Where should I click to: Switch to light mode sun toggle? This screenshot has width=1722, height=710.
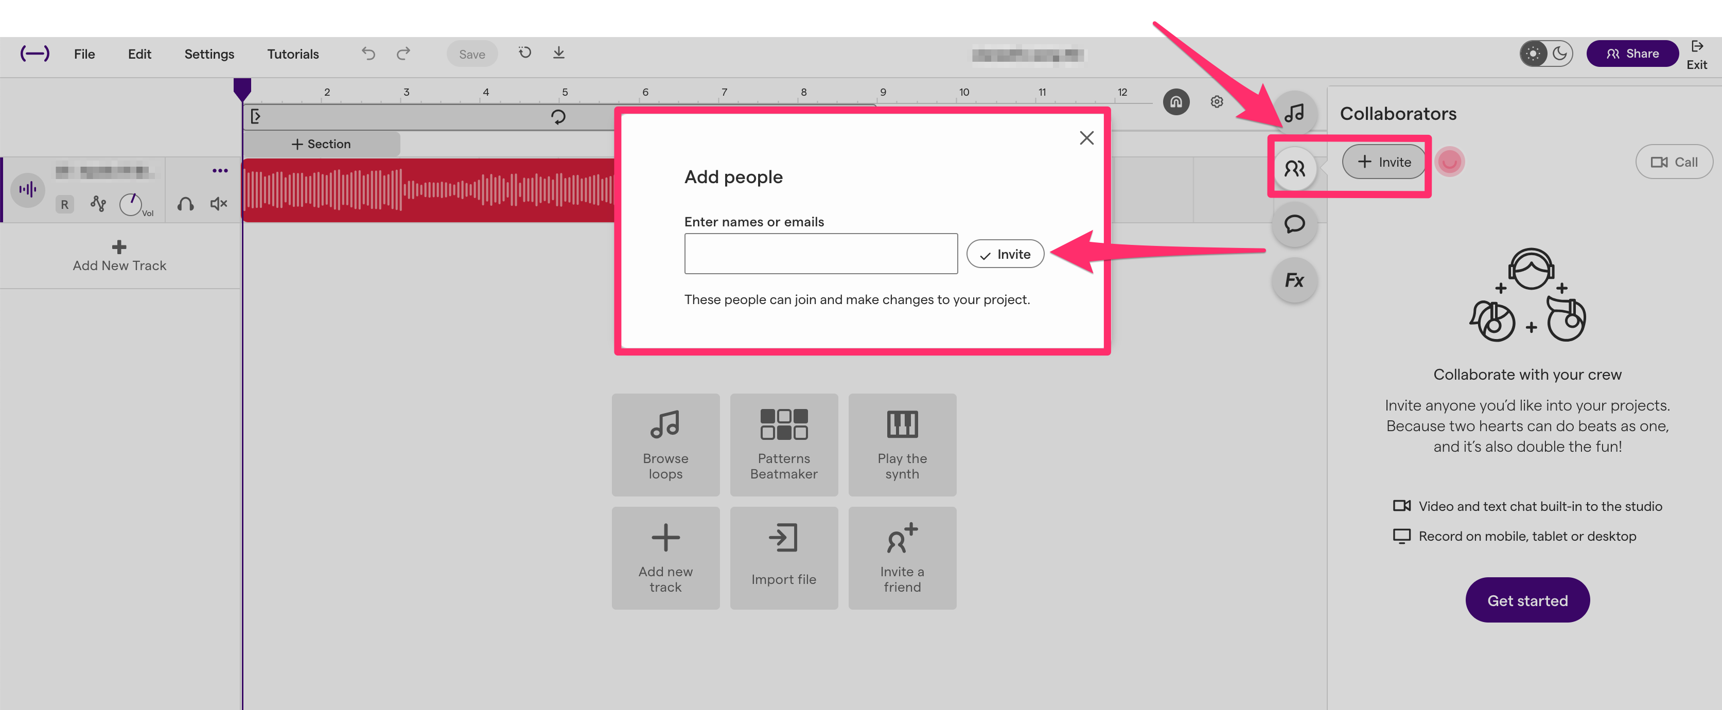(x=1534, y=54)
